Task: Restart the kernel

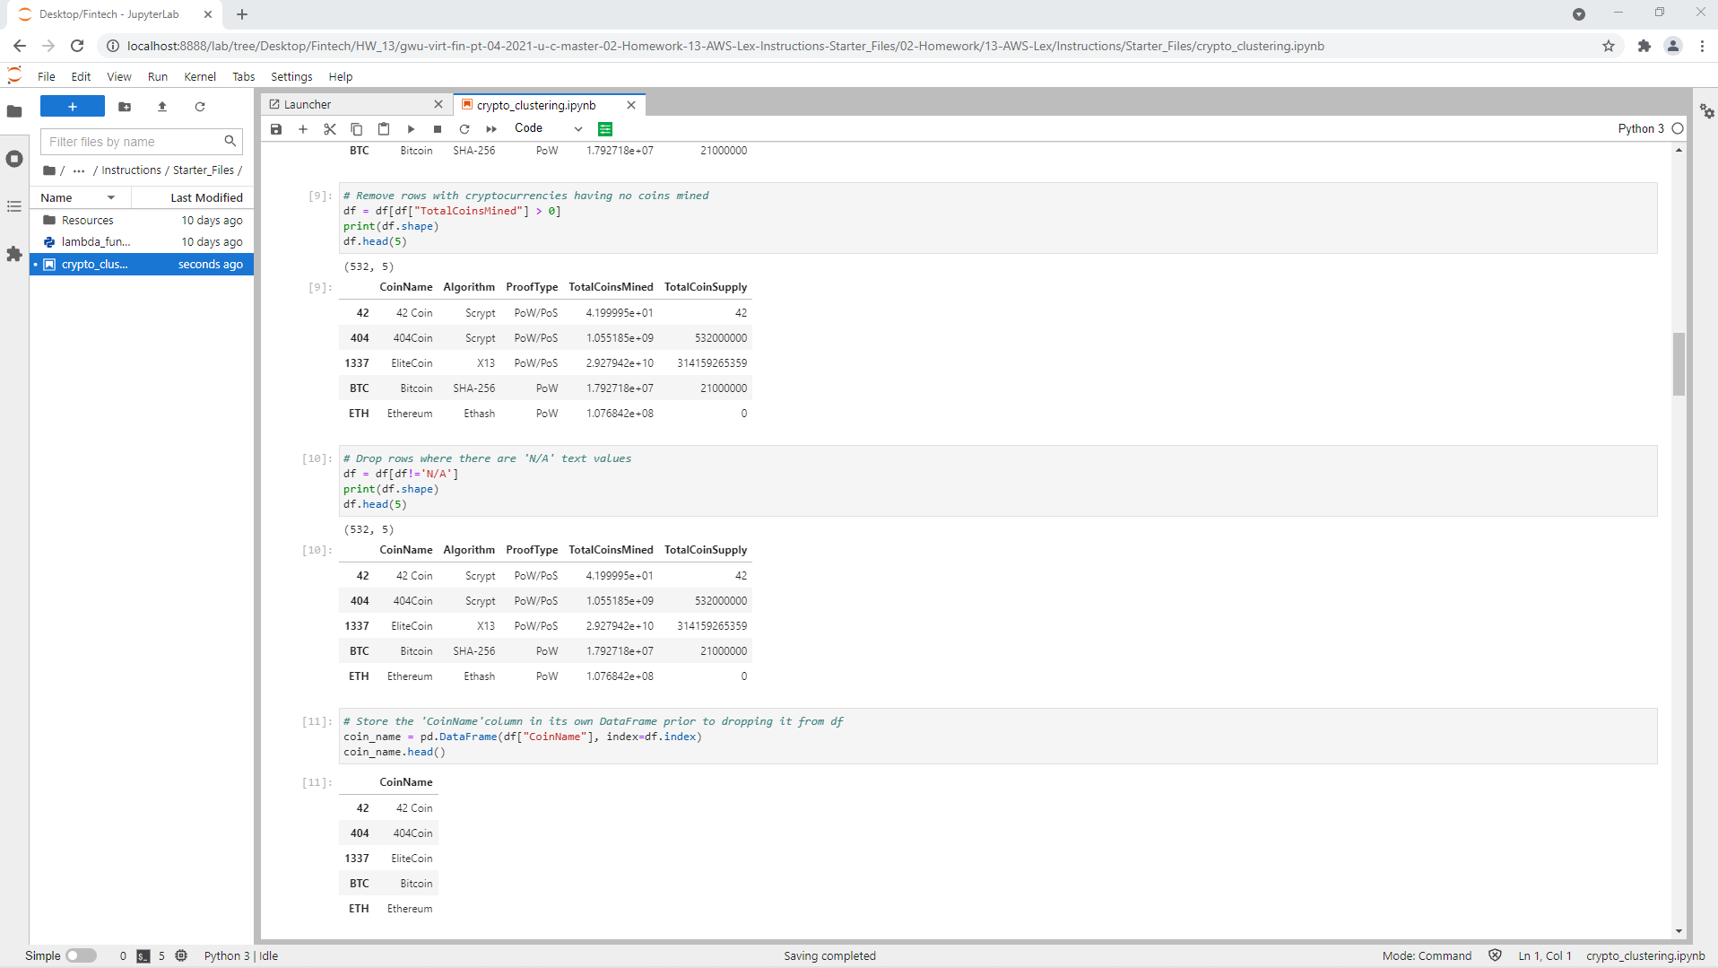Action: 464,129
